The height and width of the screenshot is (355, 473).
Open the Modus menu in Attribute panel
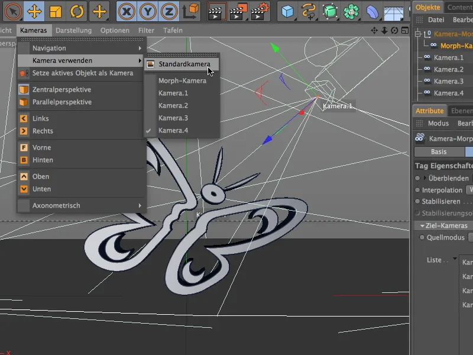click(438, 123)
